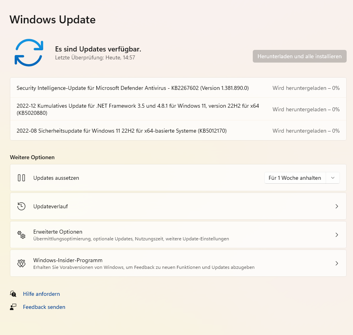
Task: Click download status of KB5020880 update
Action: [x=306, y=109]
